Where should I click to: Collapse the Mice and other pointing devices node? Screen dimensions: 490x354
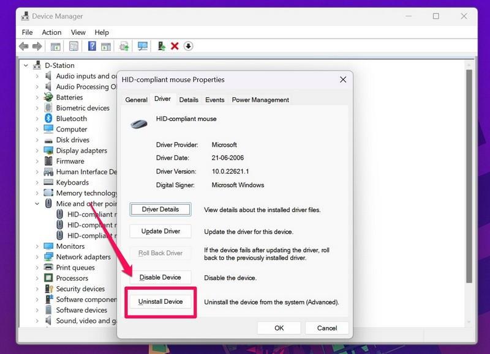(x=37, y=204)
